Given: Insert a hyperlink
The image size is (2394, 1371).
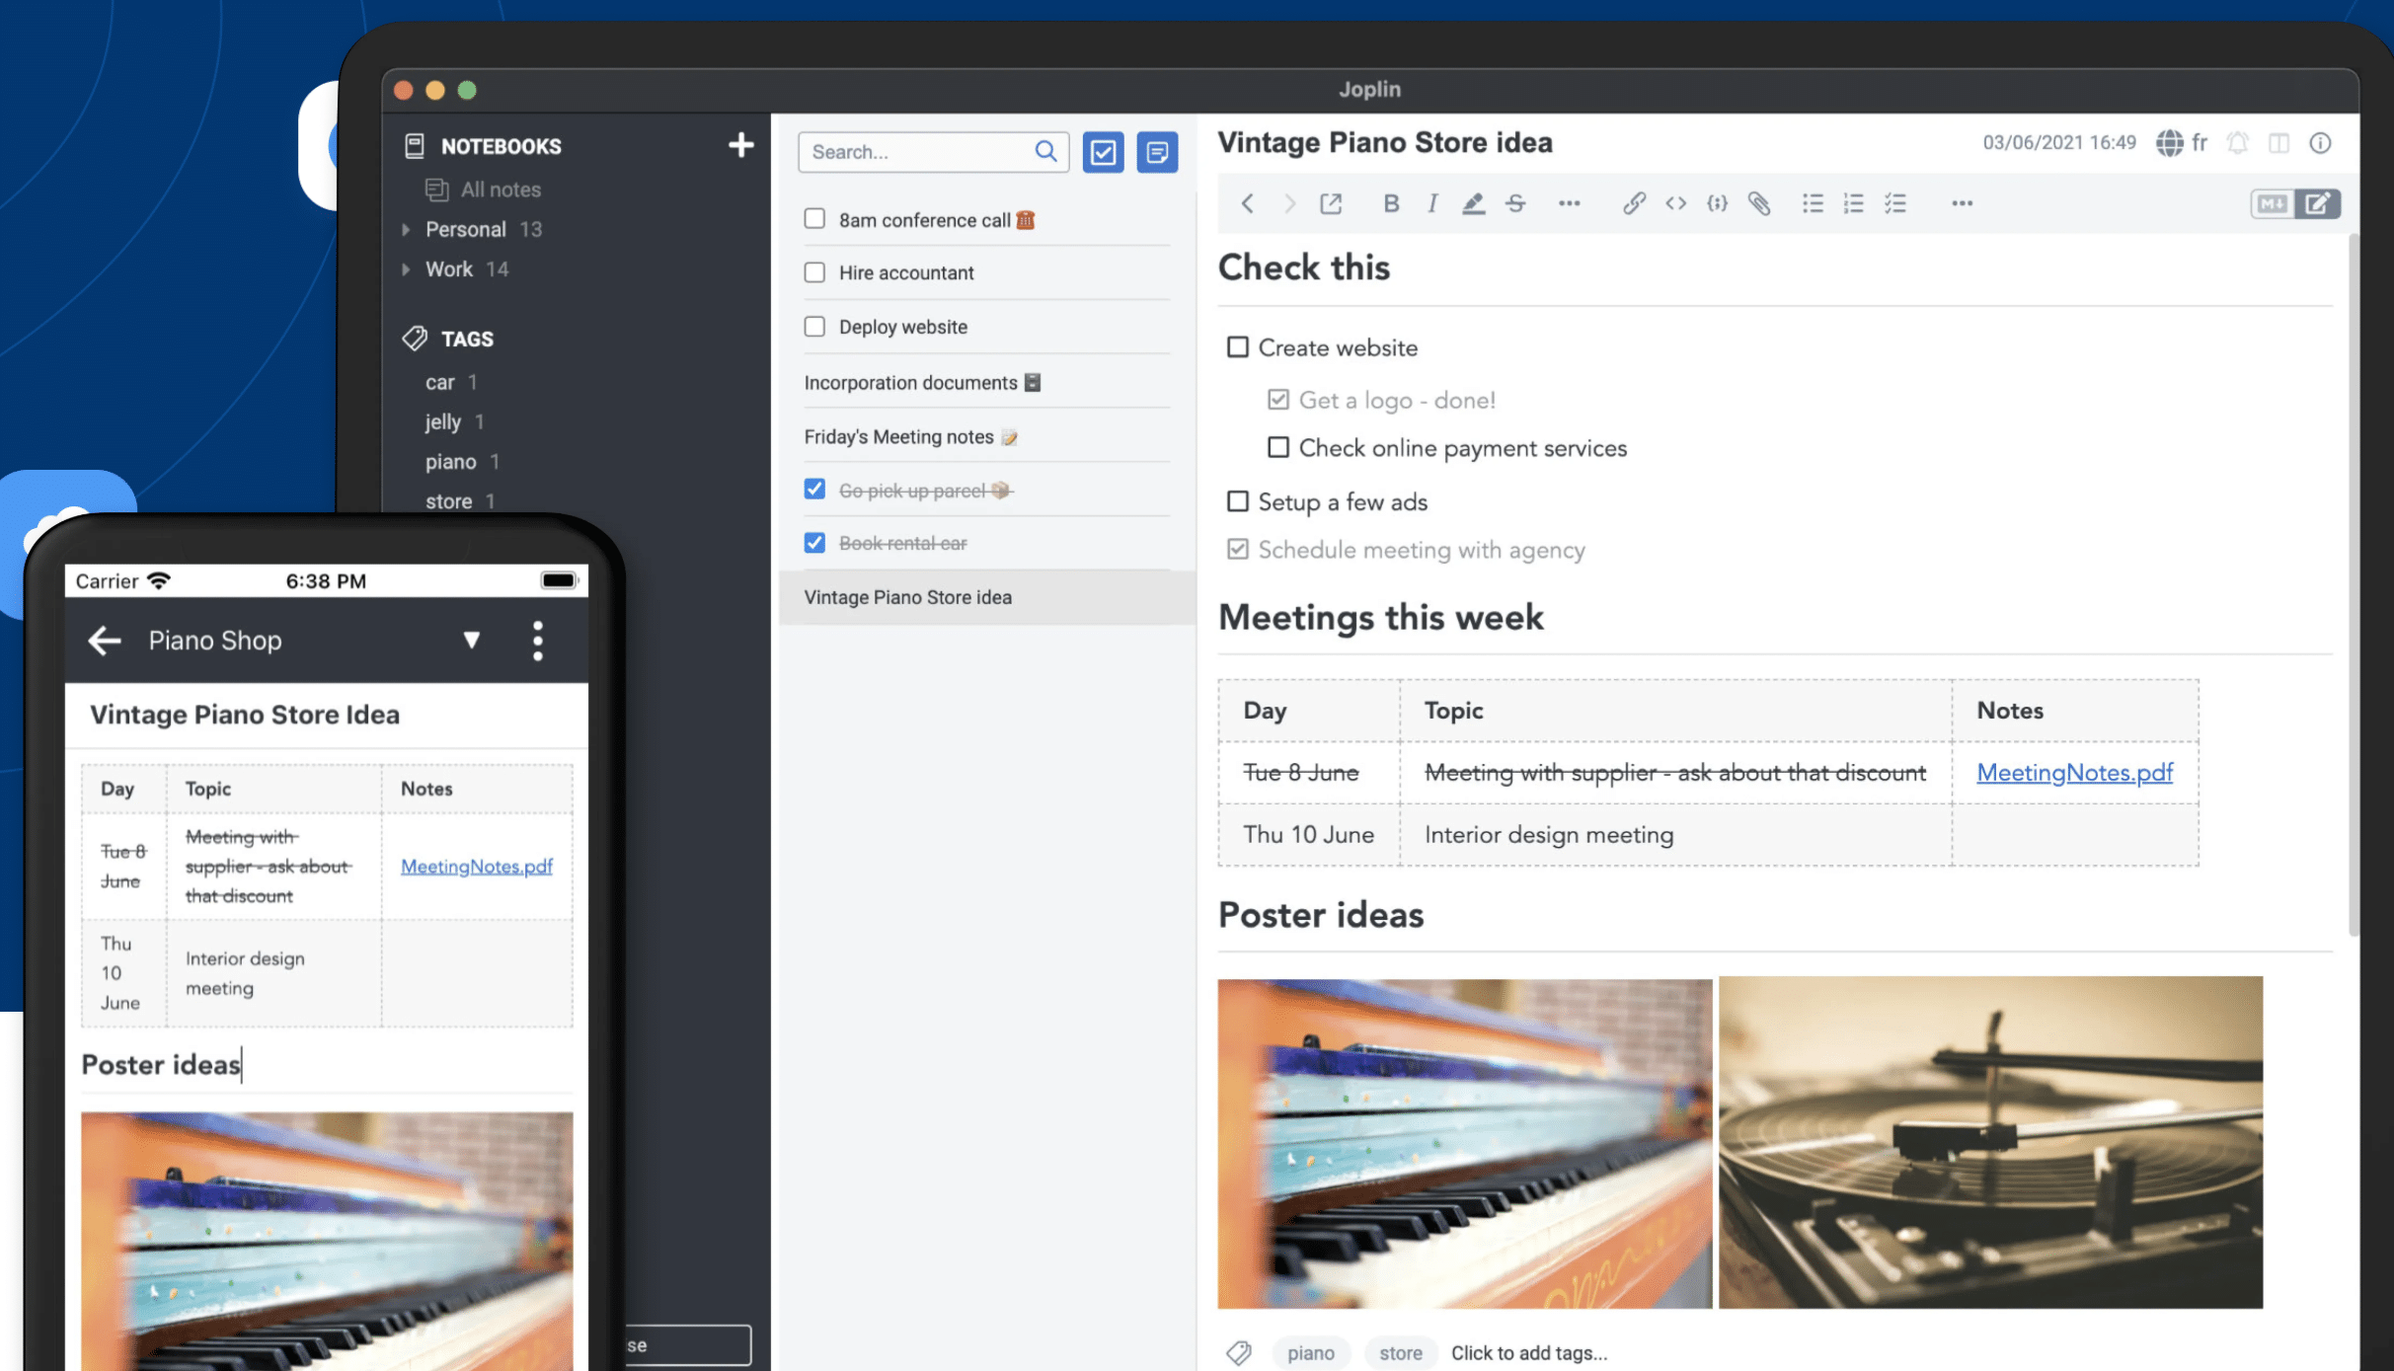Looking at the screenshot, I should point(1634,203).
